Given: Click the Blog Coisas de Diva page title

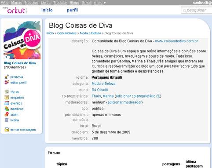Looking at the screenshot, I should (x=80, y=26).
